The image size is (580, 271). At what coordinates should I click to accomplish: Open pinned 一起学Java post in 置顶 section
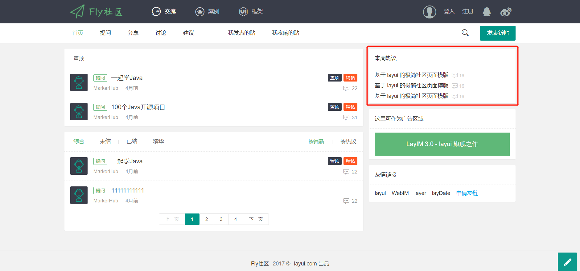coord(127,78)
